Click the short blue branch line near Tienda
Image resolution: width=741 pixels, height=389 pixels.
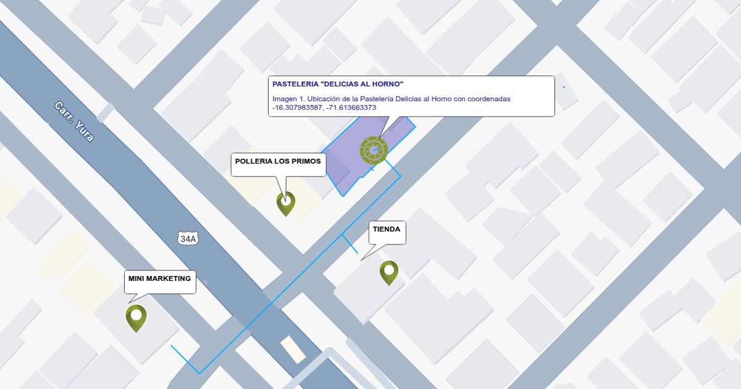pos(350,245)
